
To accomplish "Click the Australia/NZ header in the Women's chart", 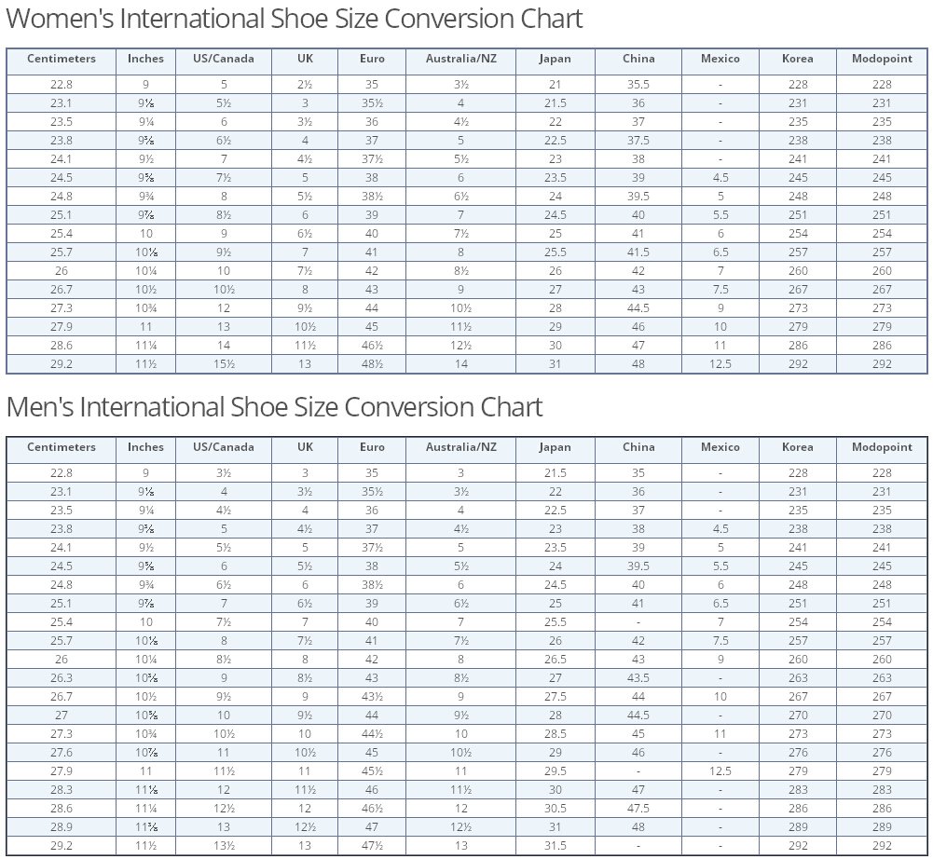I will [461, 59].
